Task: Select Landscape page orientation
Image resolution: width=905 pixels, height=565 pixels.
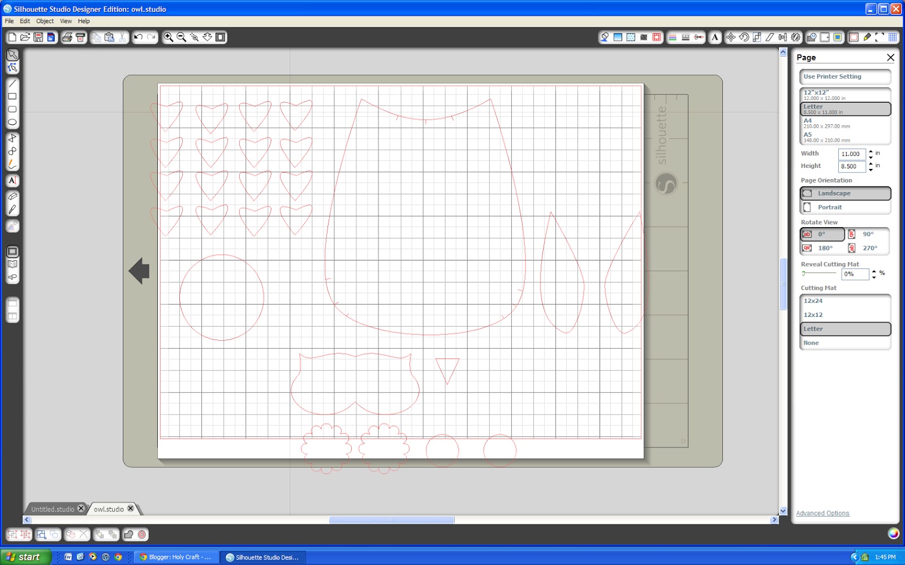Action: tap(846, 193)
